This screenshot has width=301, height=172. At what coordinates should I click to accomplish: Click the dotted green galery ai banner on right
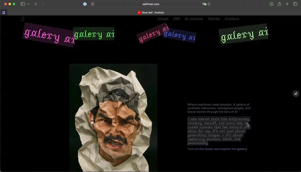(x=244, y=34)
